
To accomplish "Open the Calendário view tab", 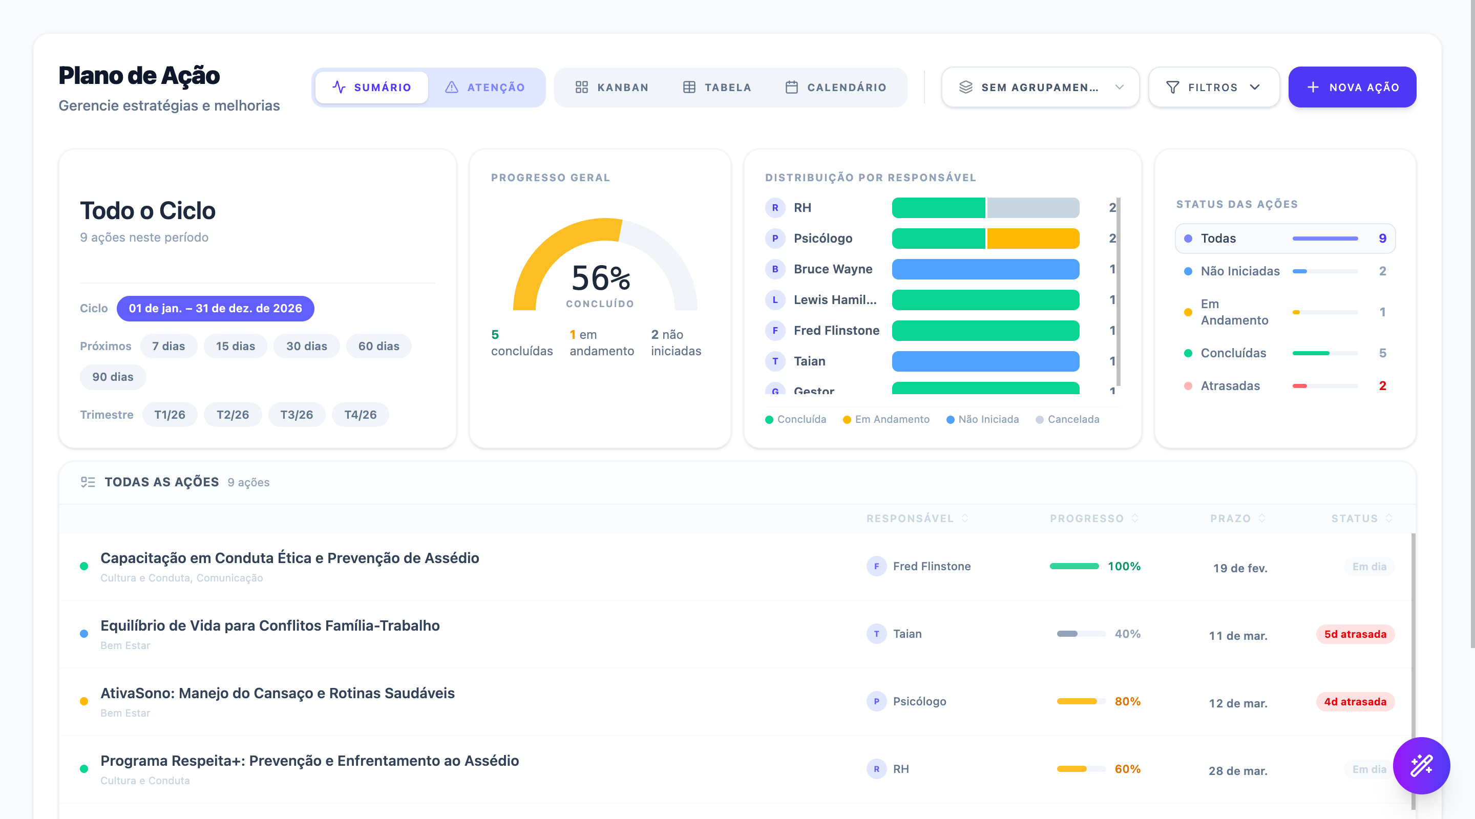I will tap(836, 87).
